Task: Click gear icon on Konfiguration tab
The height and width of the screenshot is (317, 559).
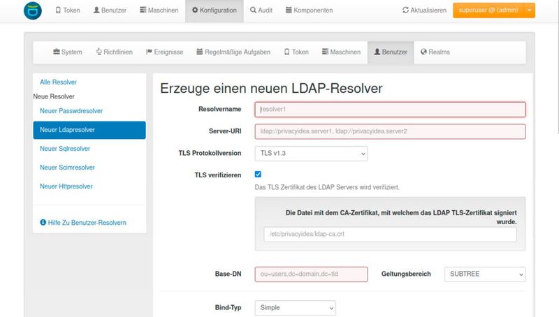Action: [195, 10]
